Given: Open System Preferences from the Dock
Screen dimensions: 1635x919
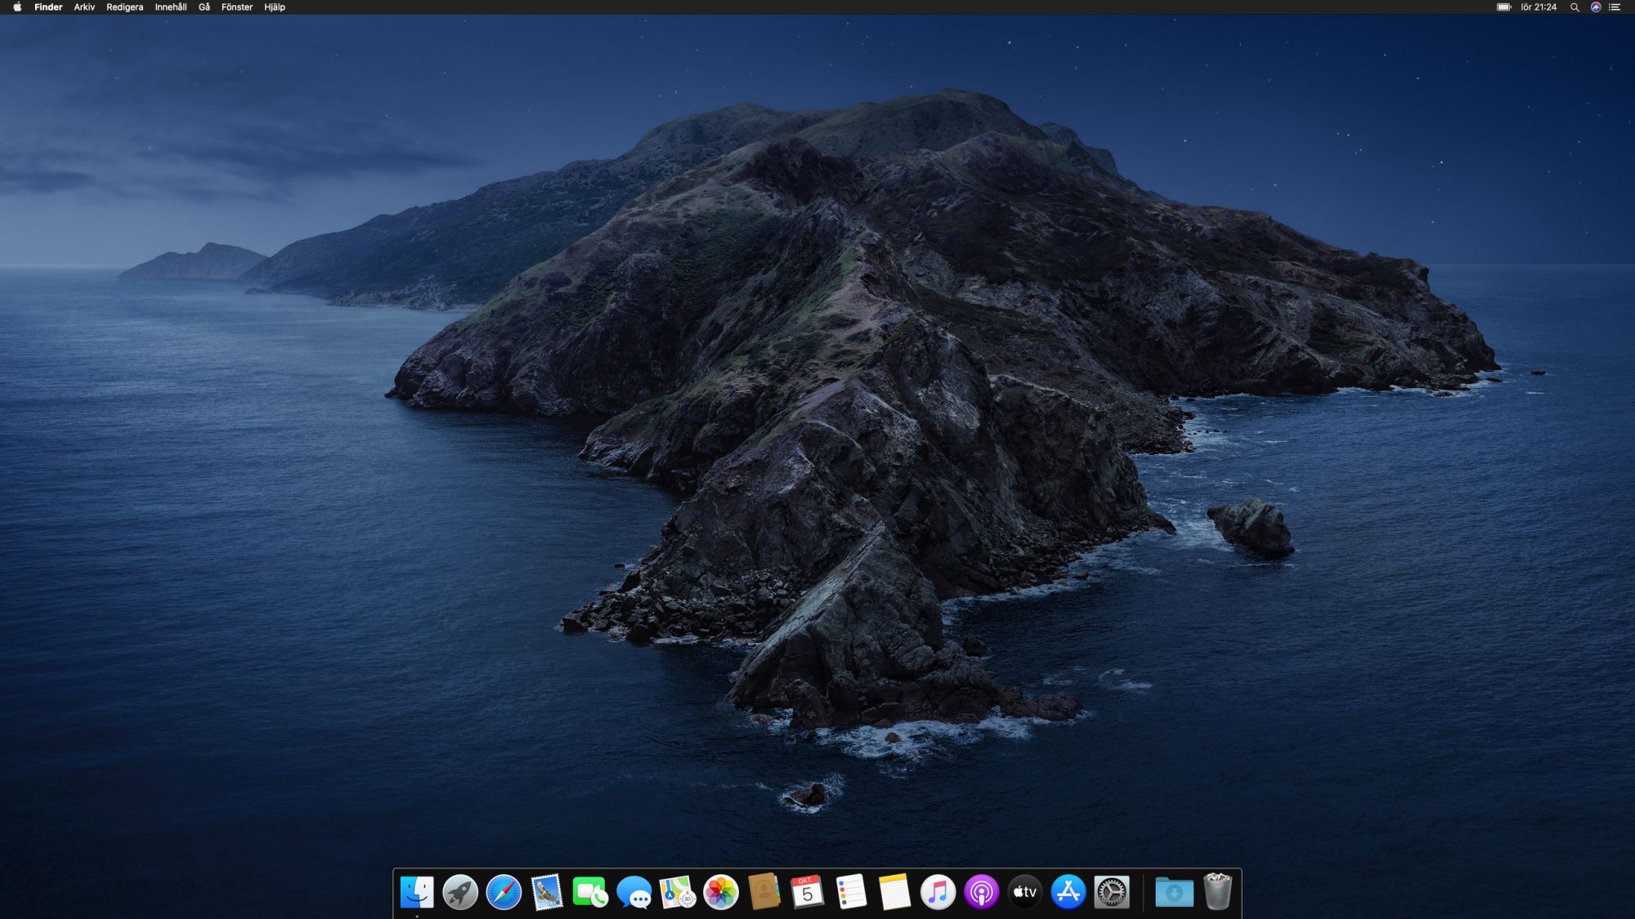Looking at the screenshot, I should point(1112,892).
